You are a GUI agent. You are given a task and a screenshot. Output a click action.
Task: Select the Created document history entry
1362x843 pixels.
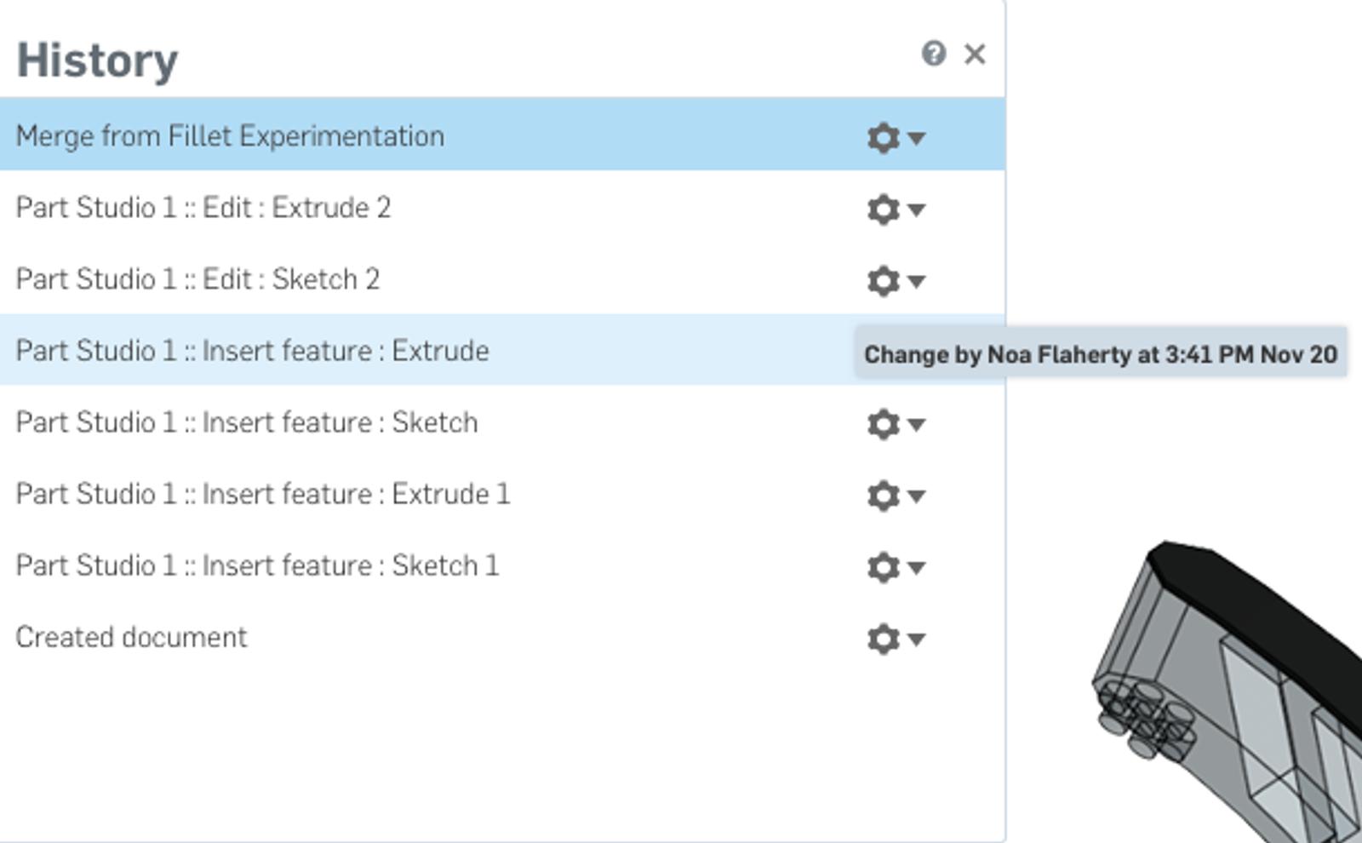click(131, 637)
